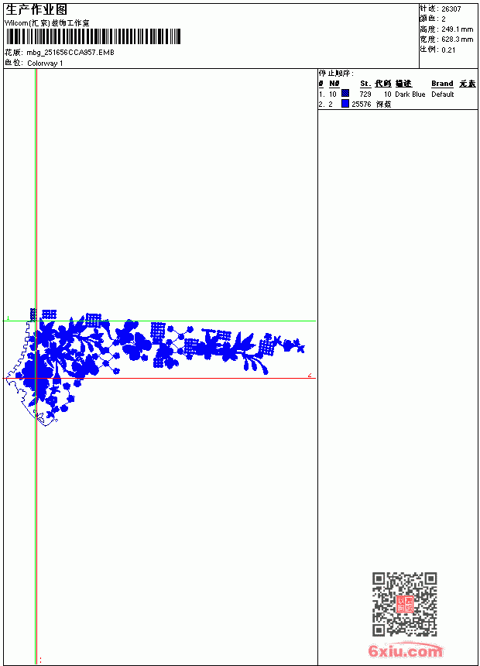
Task: Click the width value 628.3 mm
Action: (457, 39)
